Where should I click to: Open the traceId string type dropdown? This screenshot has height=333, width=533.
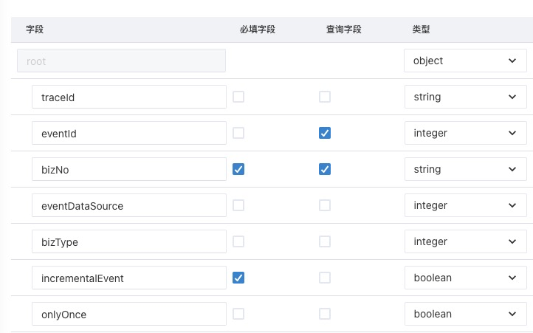(x=465, y=97)
